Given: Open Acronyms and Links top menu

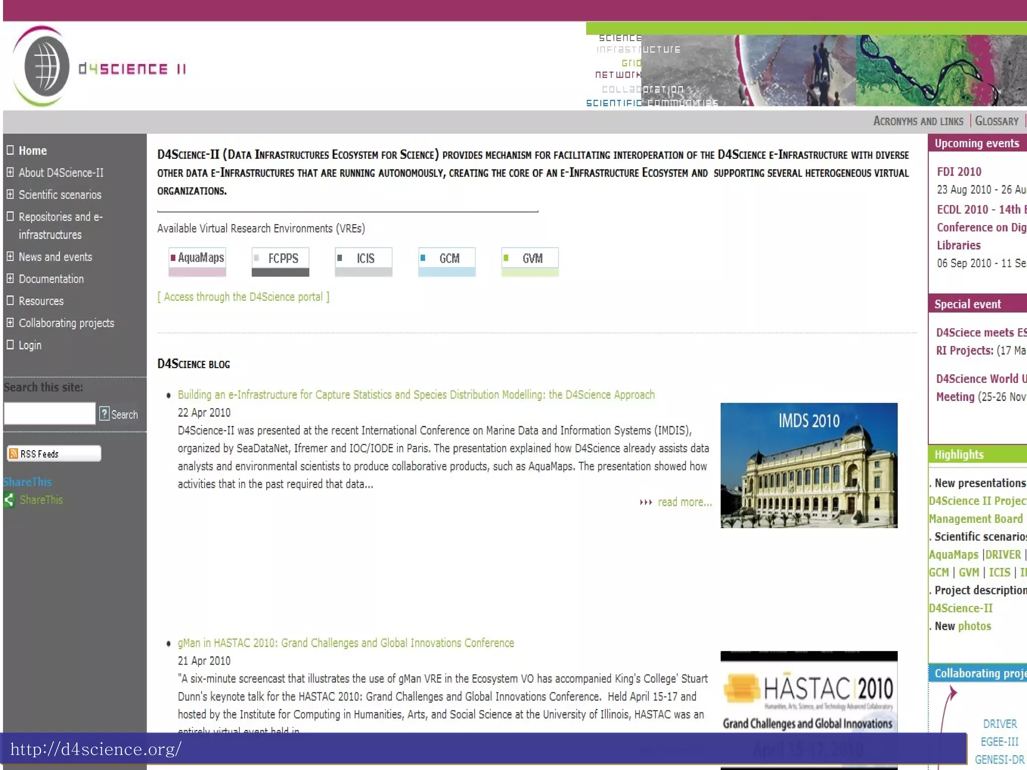Looking at the screenshot, I should tap(918, 121).
